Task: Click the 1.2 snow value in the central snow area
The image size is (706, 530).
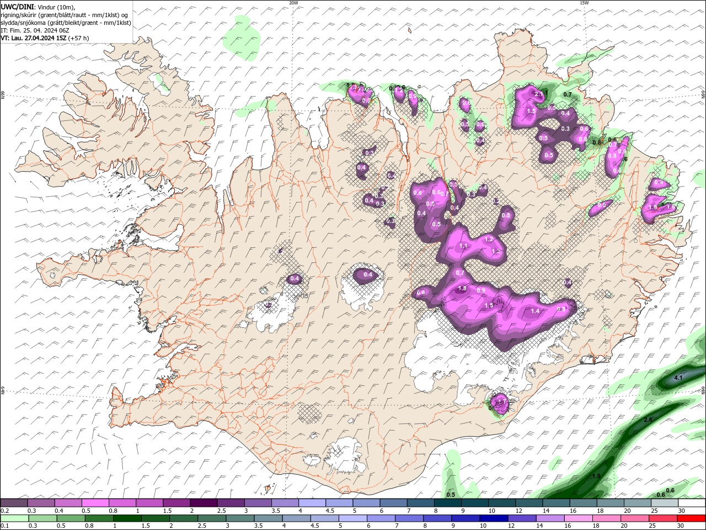Action: tap(488, 239)
